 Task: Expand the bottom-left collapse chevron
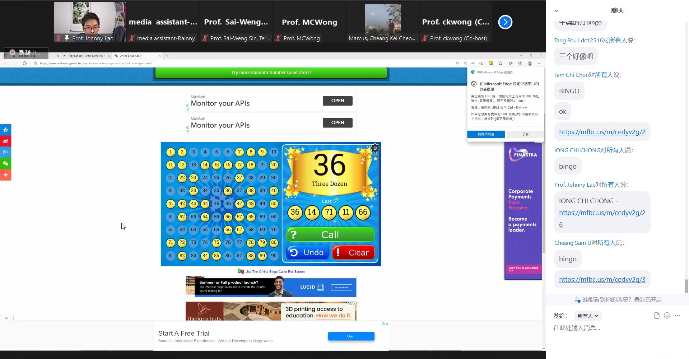click(x=6, y=318)
